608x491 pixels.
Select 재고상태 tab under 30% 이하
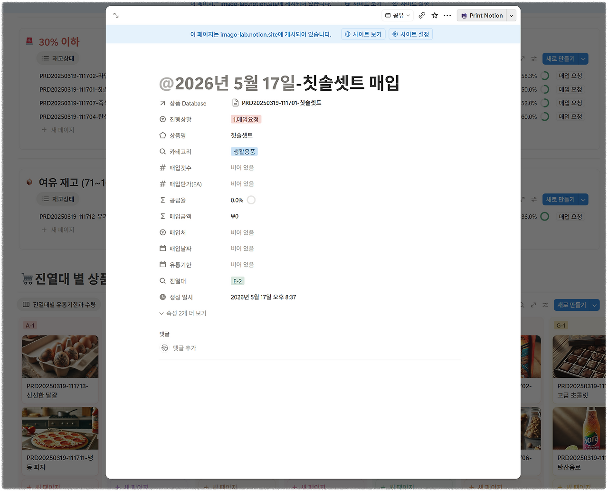coord(58,58)
